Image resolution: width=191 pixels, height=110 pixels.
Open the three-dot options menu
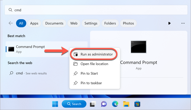pyautogui.click(x=183, y=23)
